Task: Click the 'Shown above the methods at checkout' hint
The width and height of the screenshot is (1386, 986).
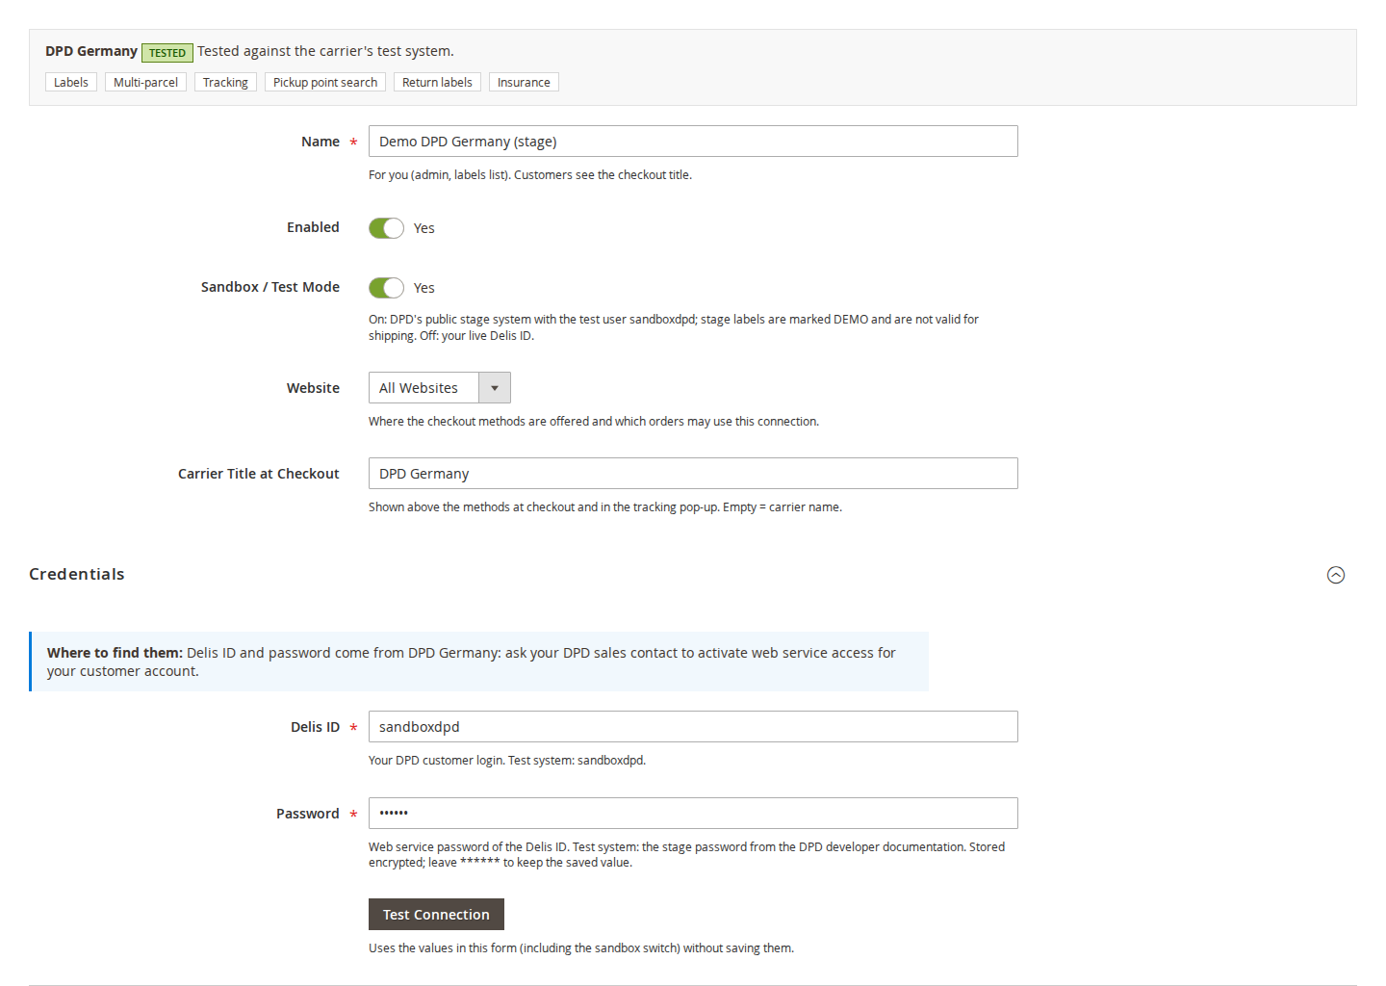Action: point(605,507)
